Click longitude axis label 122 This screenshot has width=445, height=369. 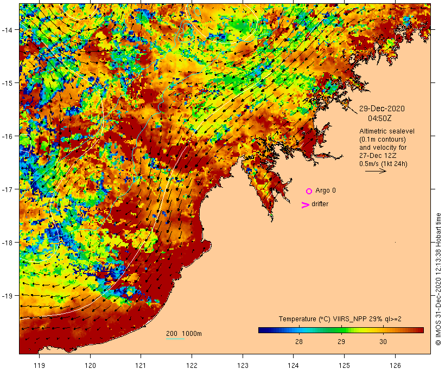pos(192,365)
